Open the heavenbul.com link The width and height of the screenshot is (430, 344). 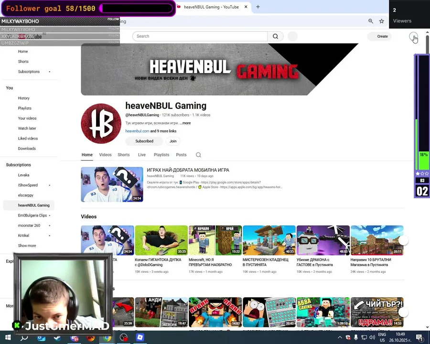coord(137,131)
